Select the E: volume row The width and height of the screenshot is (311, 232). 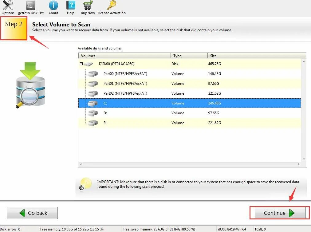(190, 123)
